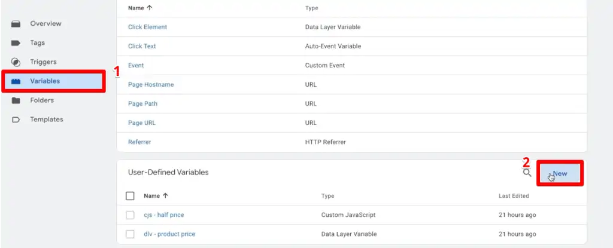
Task: Click the Tags label icon
Action: coord(16,43)
